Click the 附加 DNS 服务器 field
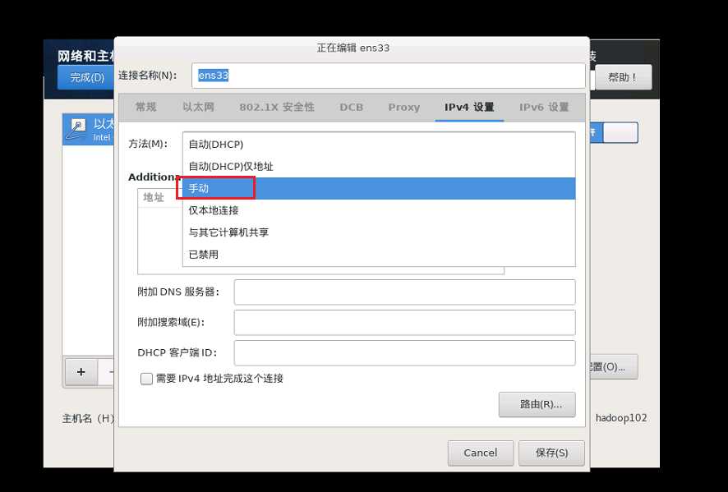The width and height of the screenshot is (728, 492). tap(404, 292)
